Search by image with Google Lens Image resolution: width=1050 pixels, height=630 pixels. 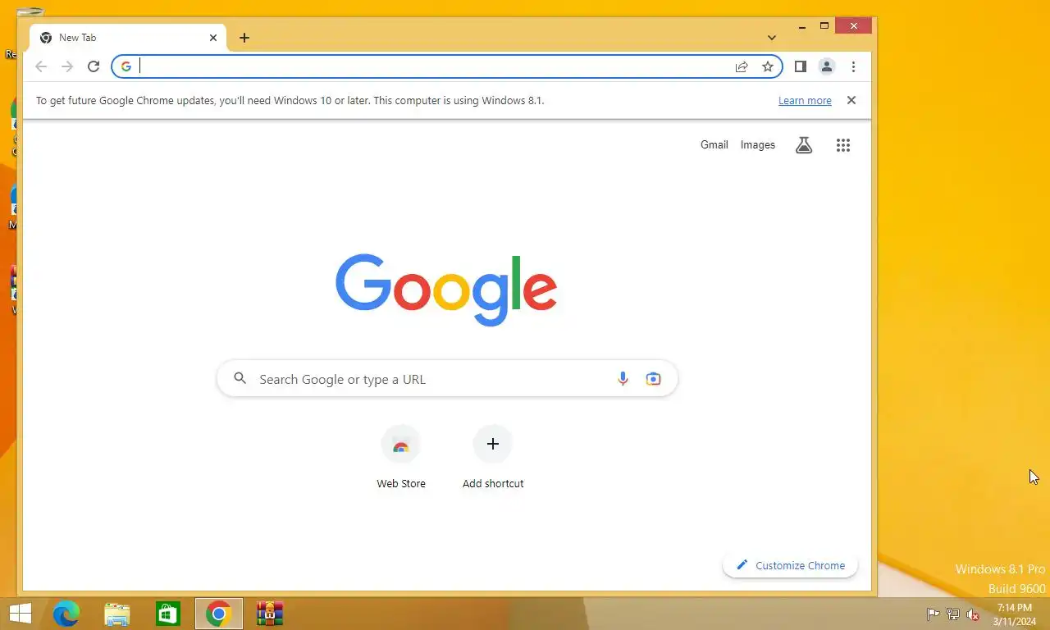[x=653, y=379]
